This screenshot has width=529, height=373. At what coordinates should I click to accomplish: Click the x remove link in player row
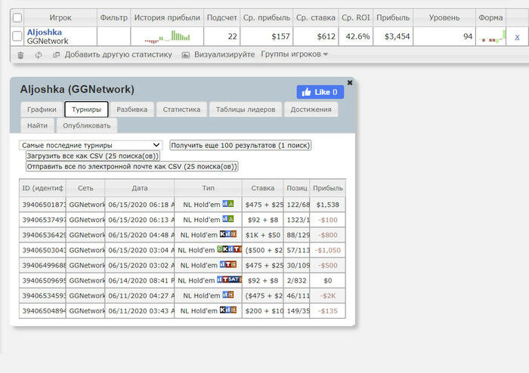coord(517,37)
